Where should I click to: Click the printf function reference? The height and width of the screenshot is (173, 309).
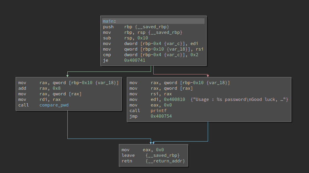point(158,111)
